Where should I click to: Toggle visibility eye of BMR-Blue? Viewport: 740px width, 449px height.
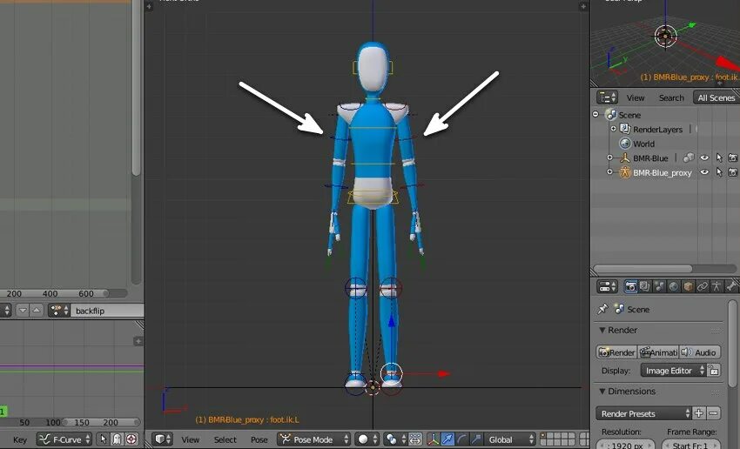click(x=704, y=157)
